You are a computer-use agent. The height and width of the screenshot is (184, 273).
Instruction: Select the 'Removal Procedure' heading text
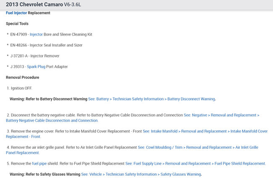click(22, 78)
